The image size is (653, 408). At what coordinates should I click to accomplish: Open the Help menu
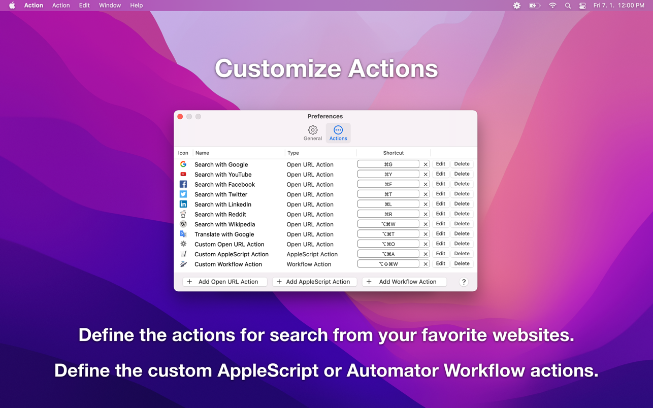[136, 6]
